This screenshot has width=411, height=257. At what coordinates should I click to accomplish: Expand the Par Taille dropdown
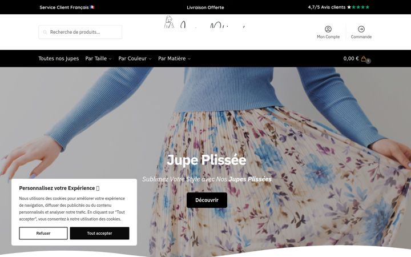(x=98, y=58)
